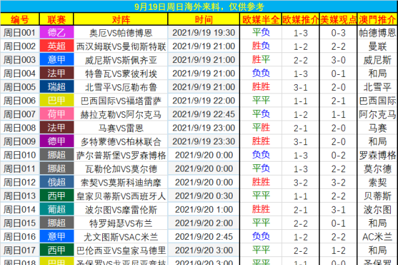Select 莫尔德 in the 澳門推介 column
The width and height of the screenshot is (398, 265).
(377, 169)
